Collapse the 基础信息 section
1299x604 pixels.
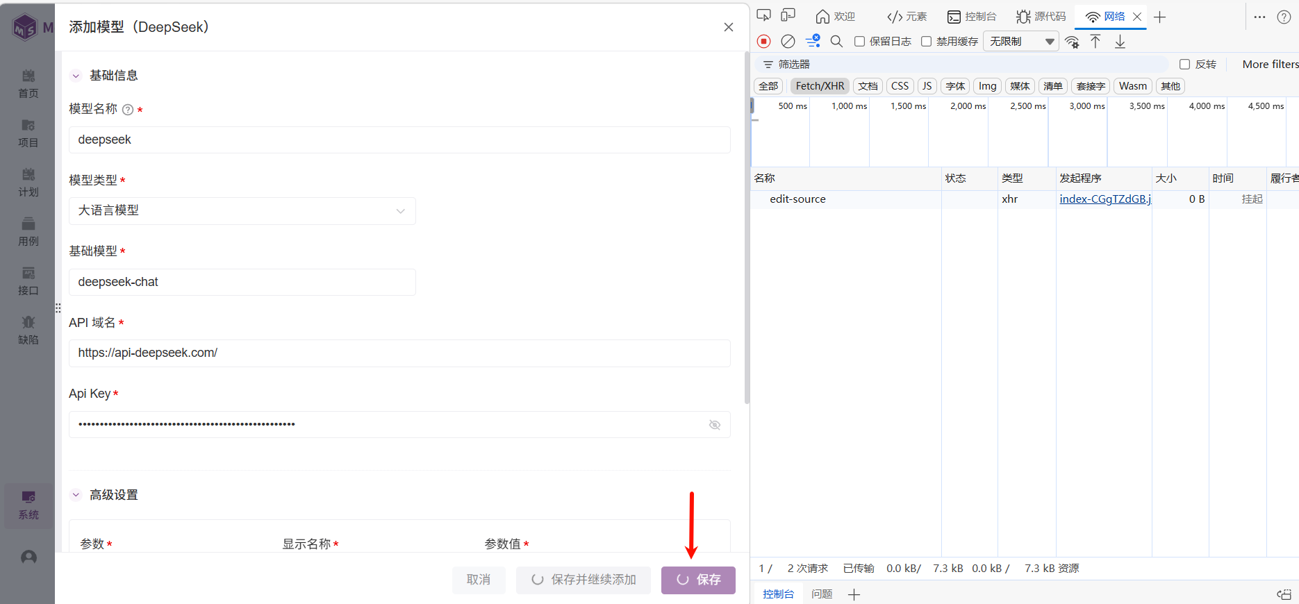[76, 76]
